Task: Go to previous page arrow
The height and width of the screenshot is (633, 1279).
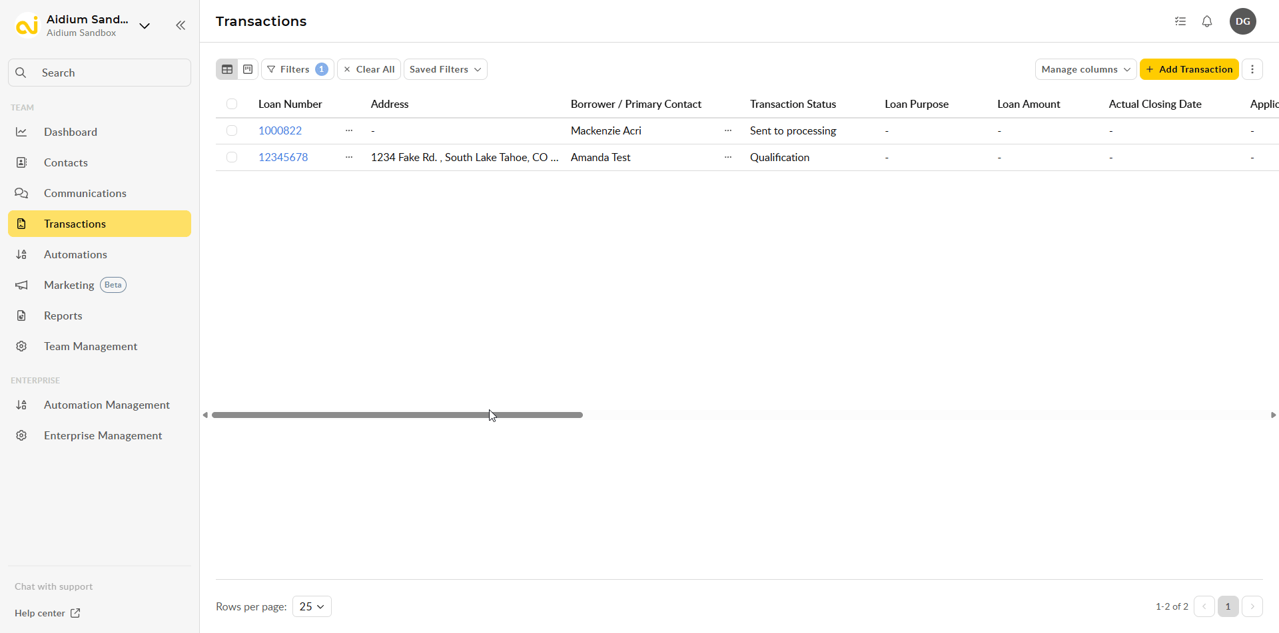Action: coord(1204,606)
